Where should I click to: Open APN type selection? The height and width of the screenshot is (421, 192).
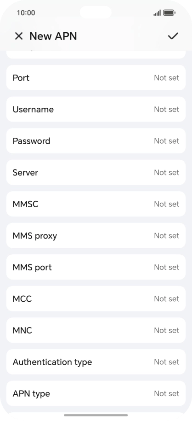click(x=96, y=393)
